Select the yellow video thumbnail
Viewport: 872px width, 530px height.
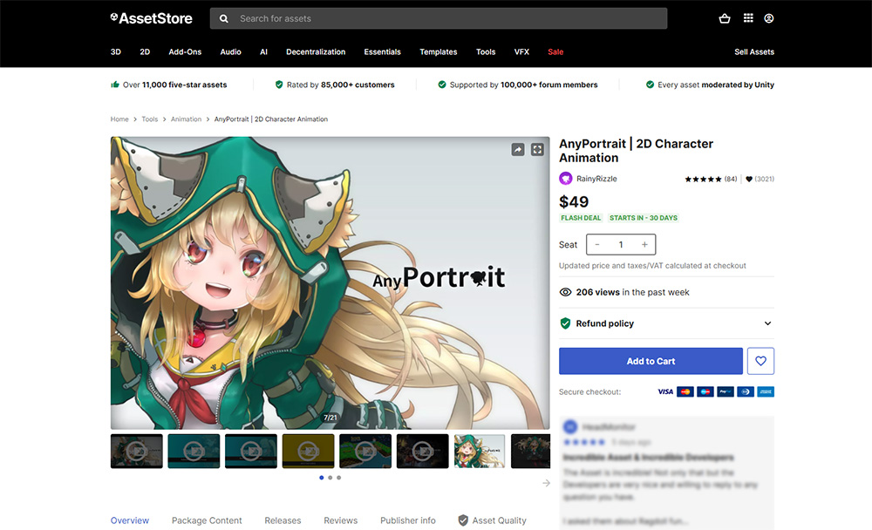pyautogui.click(x=308, y=451)
